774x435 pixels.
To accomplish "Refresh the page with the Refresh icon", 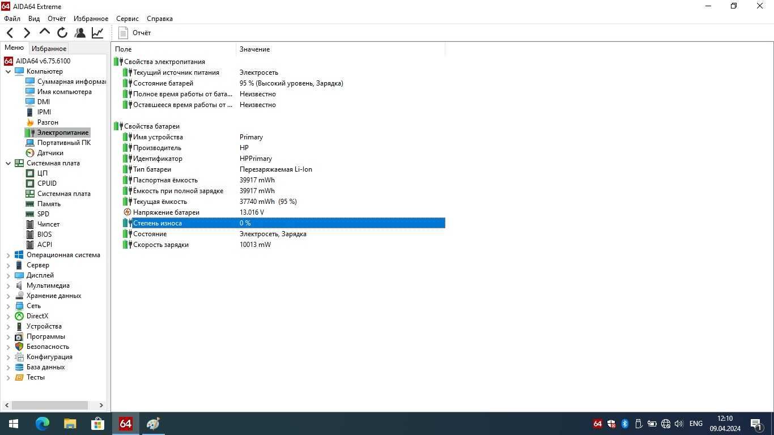I will pyautogui.click(x=62, y=33).
